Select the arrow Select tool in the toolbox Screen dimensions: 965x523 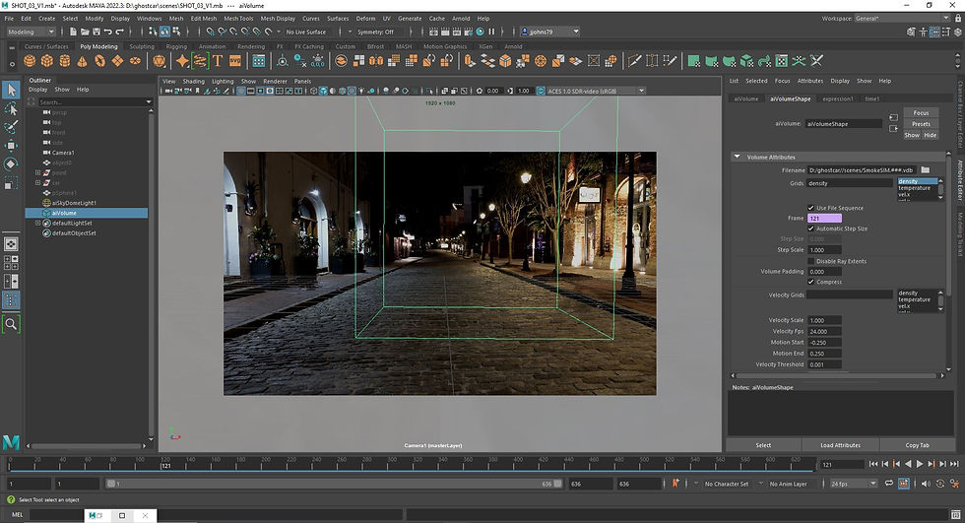point(11,91)
